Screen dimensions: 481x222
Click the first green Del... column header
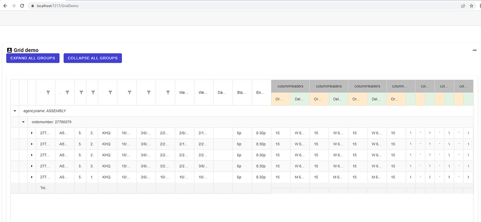pyautogui.click(x=300, y=99)
